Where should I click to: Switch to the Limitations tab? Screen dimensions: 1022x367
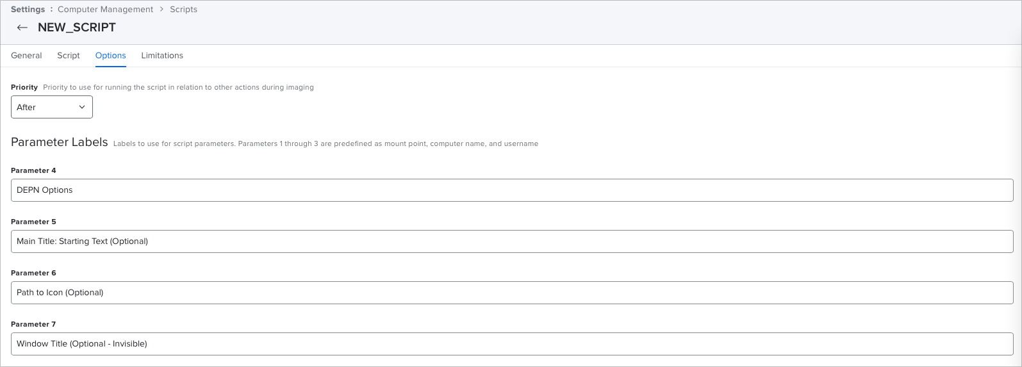tap(162, 56)
